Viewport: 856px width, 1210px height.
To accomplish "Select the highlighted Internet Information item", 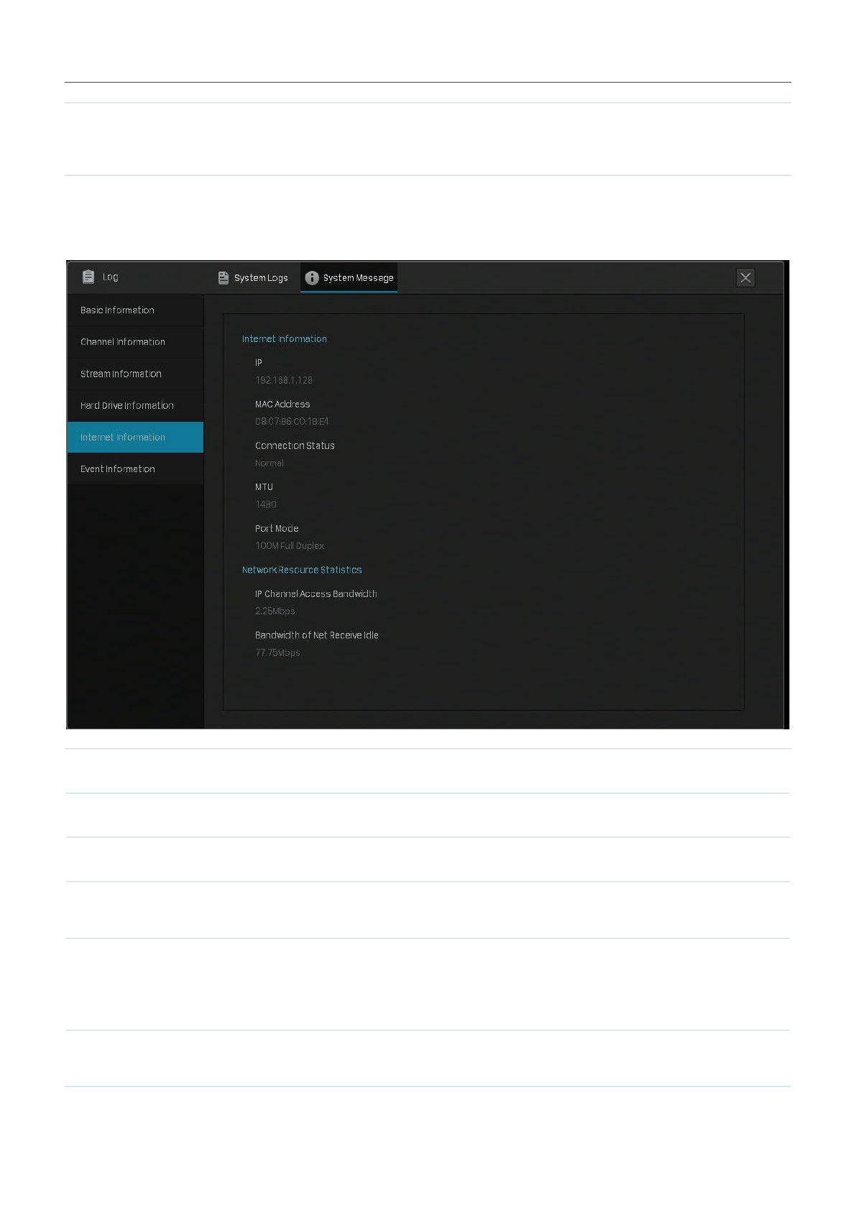I will (x=122, y=437).
